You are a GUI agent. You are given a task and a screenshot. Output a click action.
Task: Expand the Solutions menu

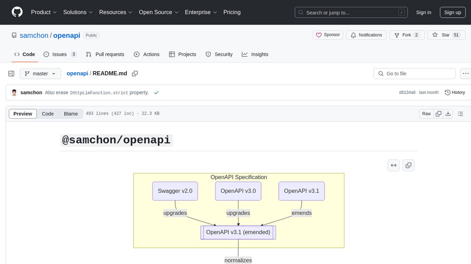pyautogui.click(x=78, y=12)
